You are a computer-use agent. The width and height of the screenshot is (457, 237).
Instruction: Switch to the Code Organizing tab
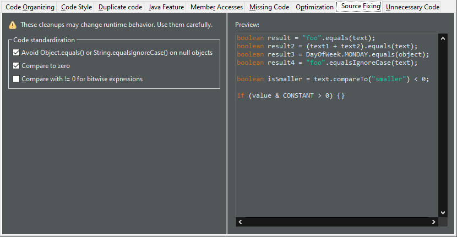point(30,7)
